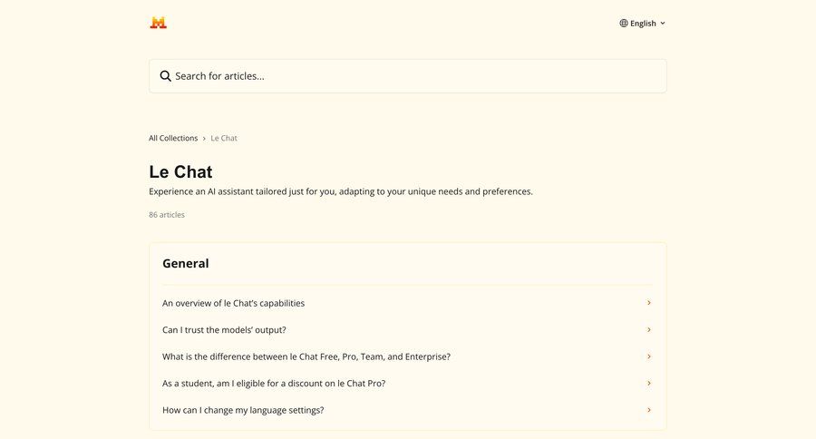Open An overview of le Chat's capabilities
This screenshot has height=439, width=816.
[x=234, y=303]
